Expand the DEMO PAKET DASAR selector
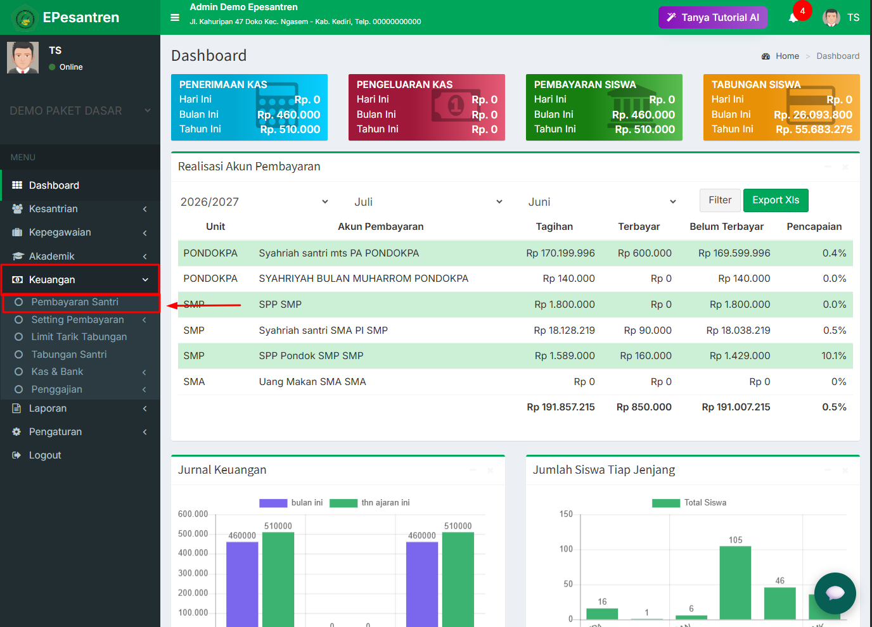 click(x=80, y=111)
